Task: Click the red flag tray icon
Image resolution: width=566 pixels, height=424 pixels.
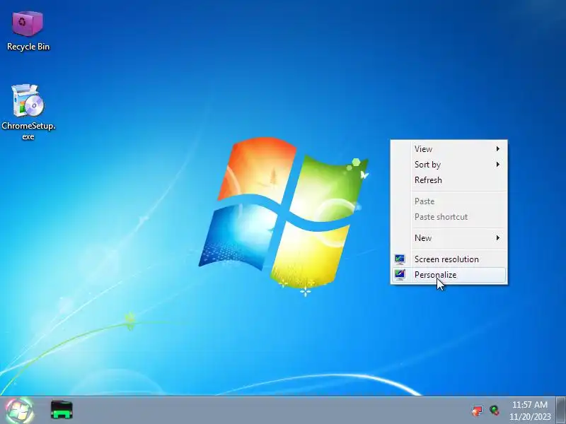Action: tap(477, 411)
